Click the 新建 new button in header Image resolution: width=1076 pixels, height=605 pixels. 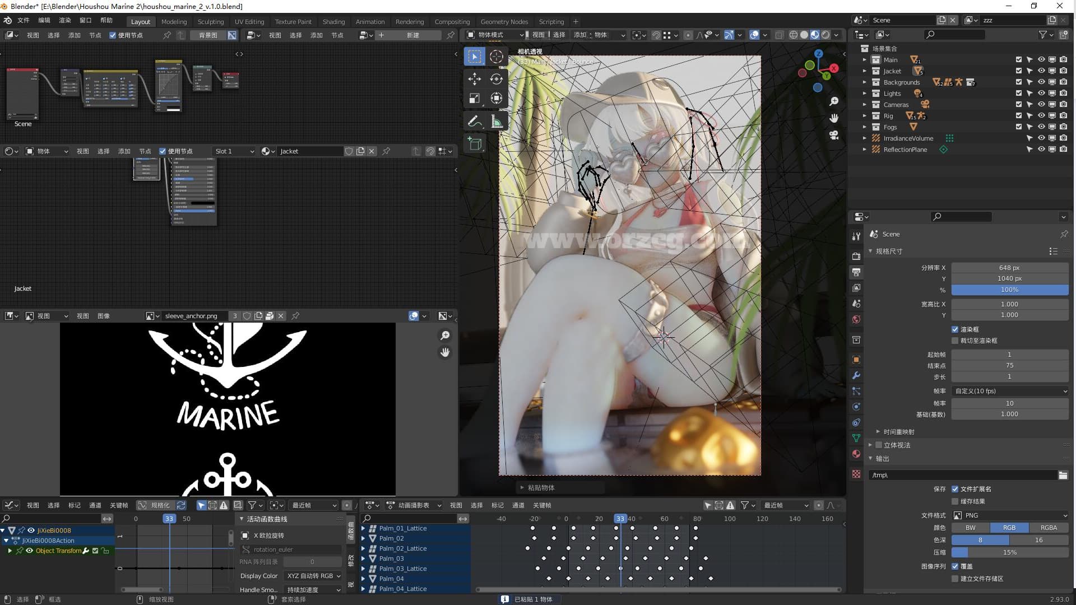[413, 35]
